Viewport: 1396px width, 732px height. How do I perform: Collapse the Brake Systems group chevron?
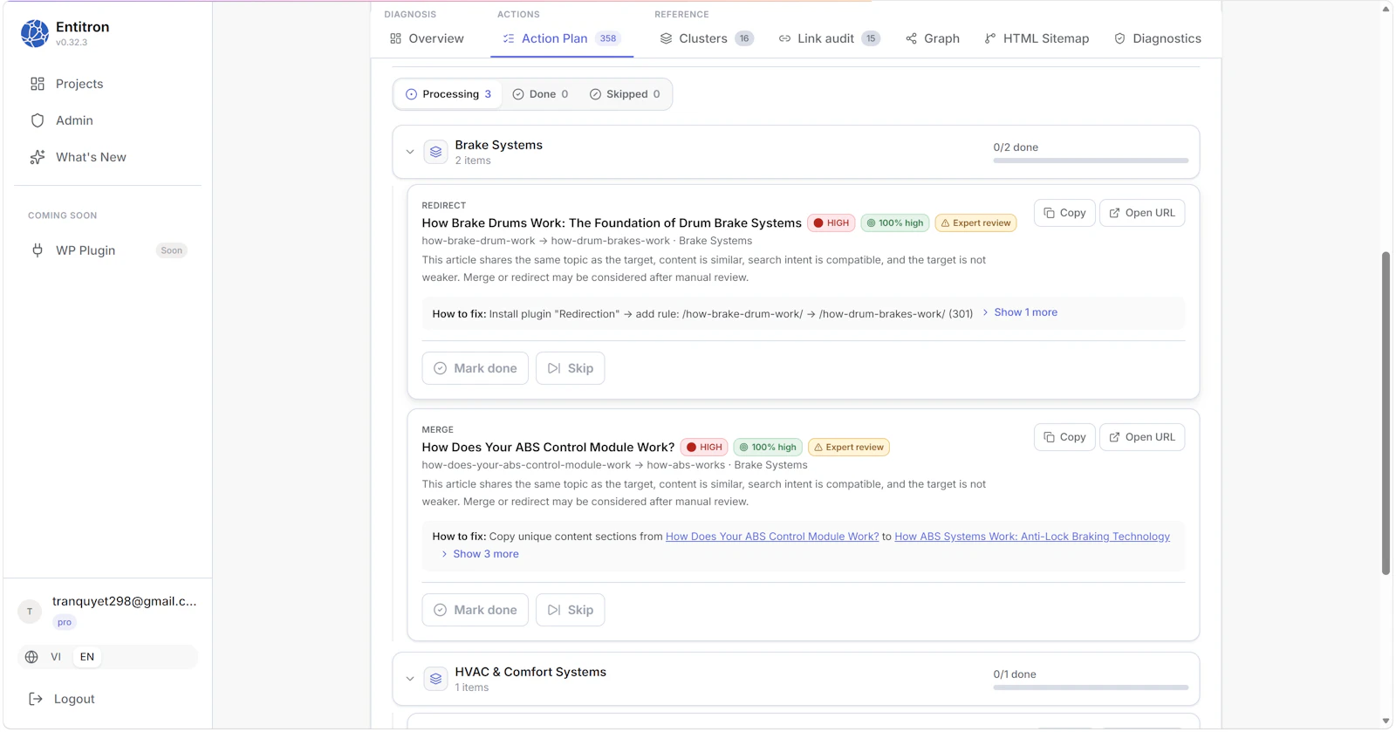pos(410,152)
